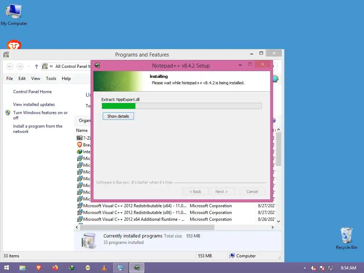Go up one level in Control Panel
Viewport: 364px width, 273px height.
37,66
